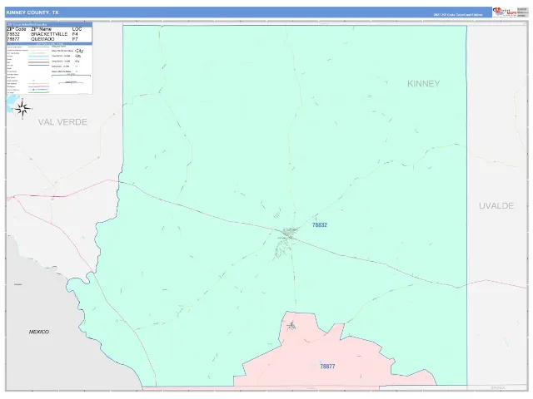533x399 pixels.
Task: Click the map publisher logo in the header
Action: point(505,12)
